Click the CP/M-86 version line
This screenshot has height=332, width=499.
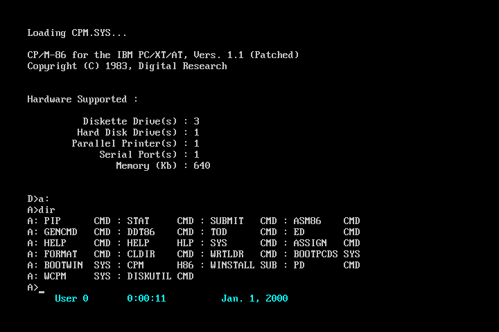click(x=163, y=55)
